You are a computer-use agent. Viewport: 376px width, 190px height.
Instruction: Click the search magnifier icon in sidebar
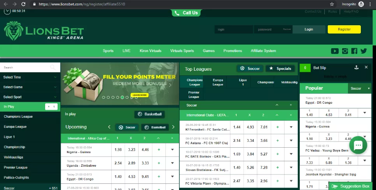pyautogui.click(x=53, y=68)
